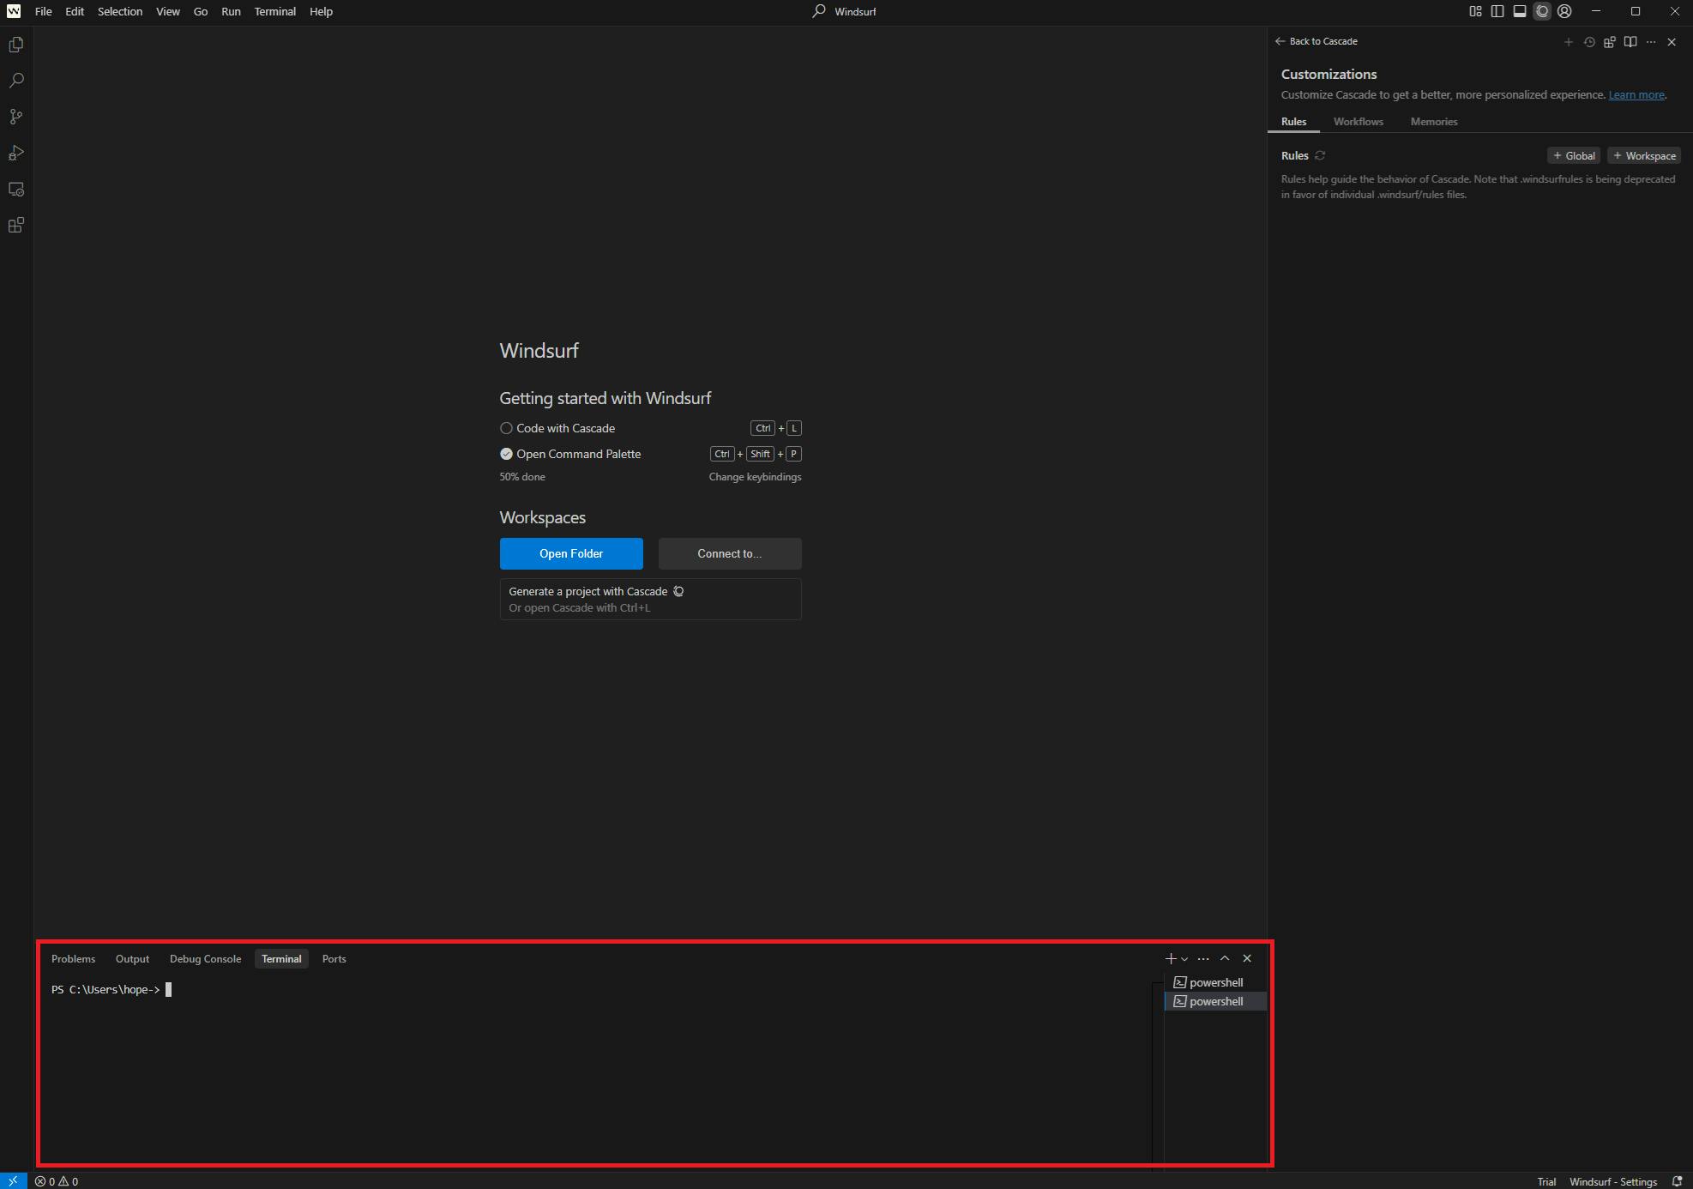Toggle the Cascade side panel button
Viewport: 1693px width, 1189px height.
pos(1542,12)
